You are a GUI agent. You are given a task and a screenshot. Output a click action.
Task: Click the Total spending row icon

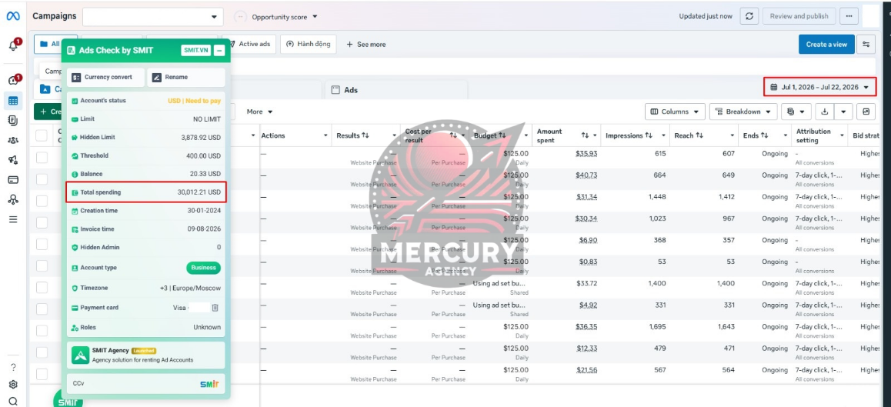click(75, 192)
